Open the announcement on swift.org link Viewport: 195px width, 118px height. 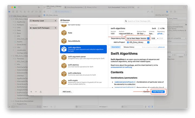point(121,67)
